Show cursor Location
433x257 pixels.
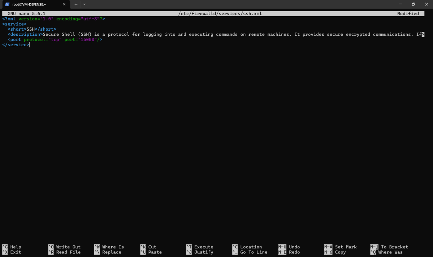(x=250, y=247)
